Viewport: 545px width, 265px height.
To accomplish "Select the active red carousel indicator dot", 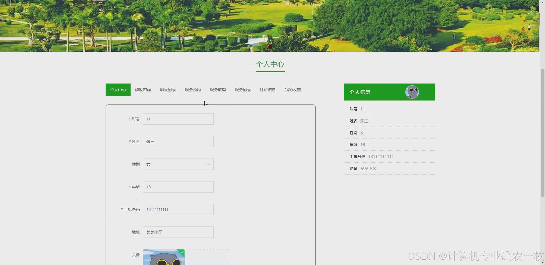I will pos(270,47).
